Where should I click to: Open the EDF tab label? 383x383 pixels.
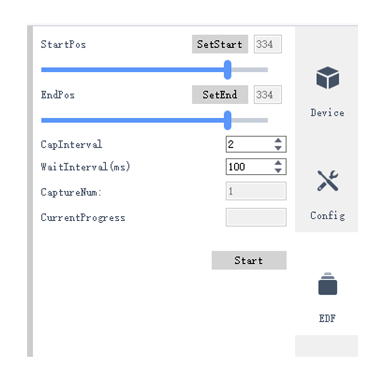327,318
